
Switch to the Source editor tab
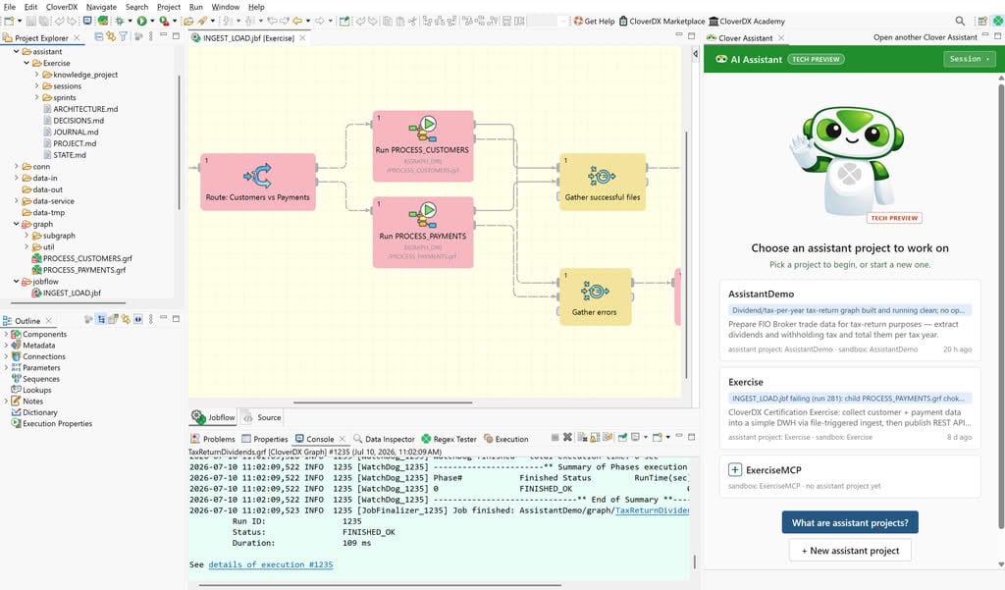point(263,417)
